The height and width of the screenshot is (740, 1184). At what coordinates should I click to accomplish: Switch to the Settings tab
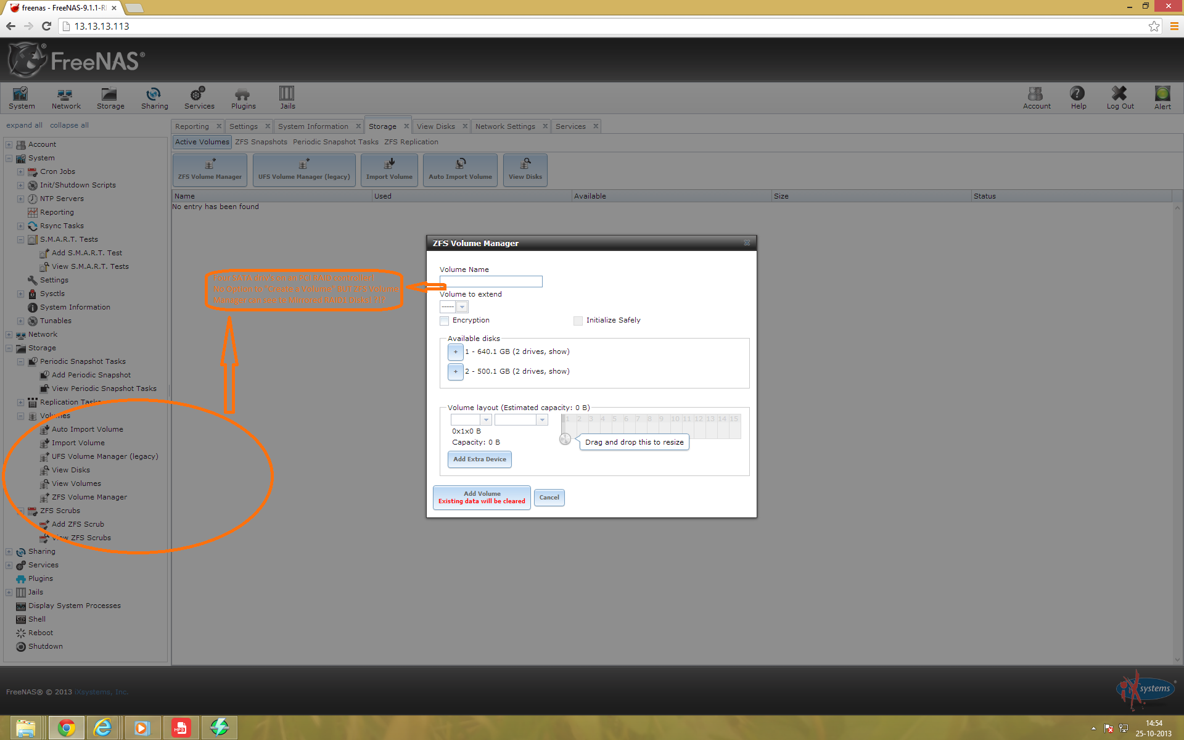click(244, 126)
